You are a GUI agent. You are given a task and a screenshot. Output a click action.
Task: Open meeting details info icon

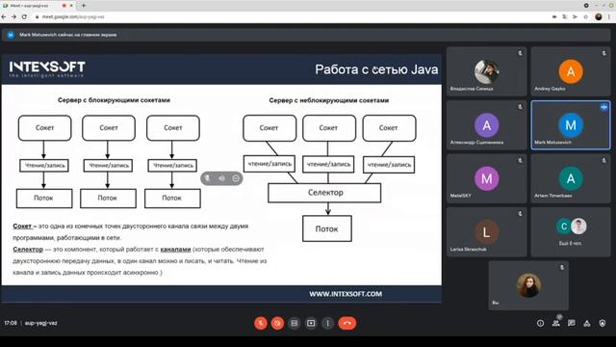[541, 323]
